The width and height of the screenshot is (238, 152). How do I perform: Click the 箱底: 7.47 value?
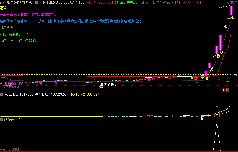click(x=172, y=3)
